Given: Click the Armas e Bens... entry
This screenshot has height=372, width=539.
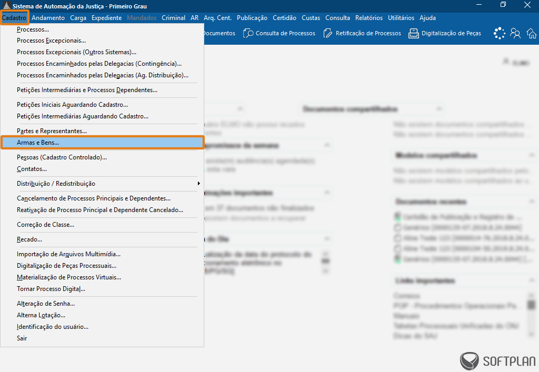Looking at the screenshot, I should [102, 143].
